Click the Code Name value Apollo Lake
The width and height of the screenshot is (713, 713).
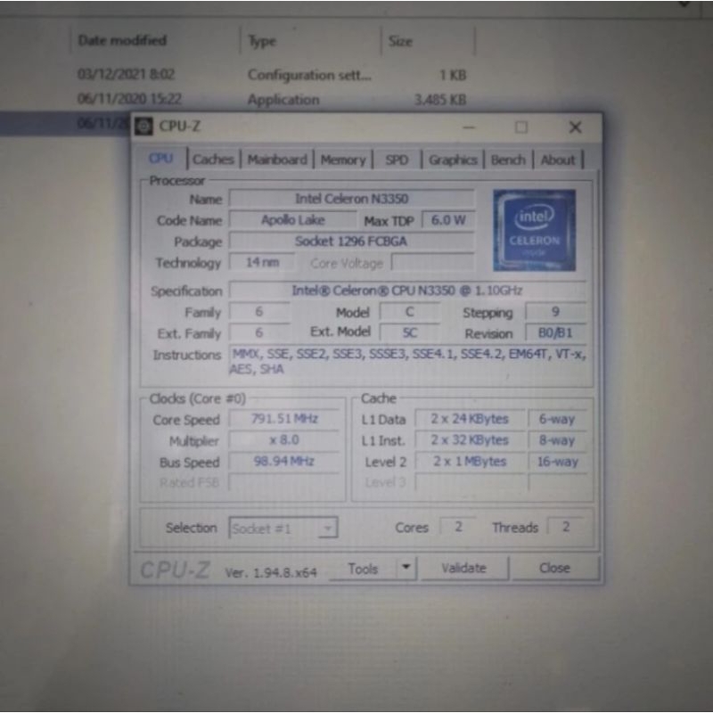click(293, 220)
